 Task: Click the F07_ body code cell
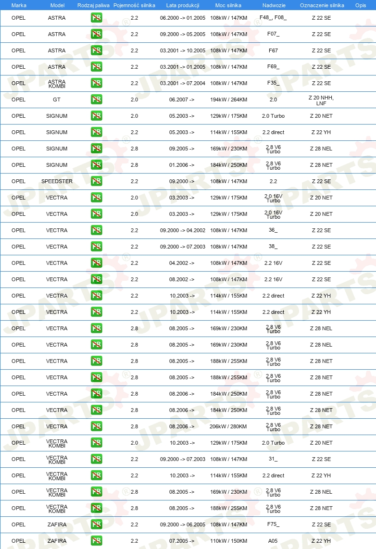tap(273, 34)
